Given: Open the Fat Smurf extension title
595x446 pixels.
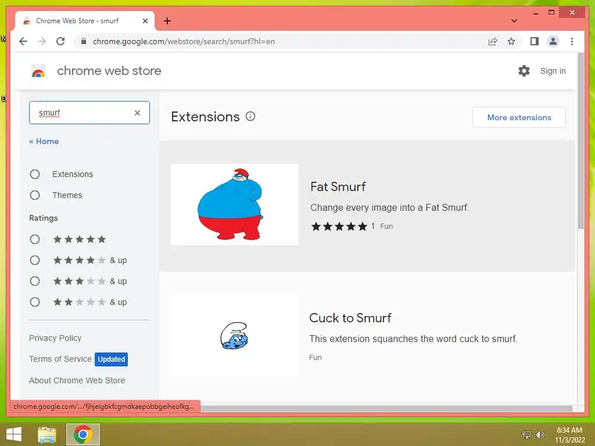Looking at the screenshot, I should pos(338,186).
